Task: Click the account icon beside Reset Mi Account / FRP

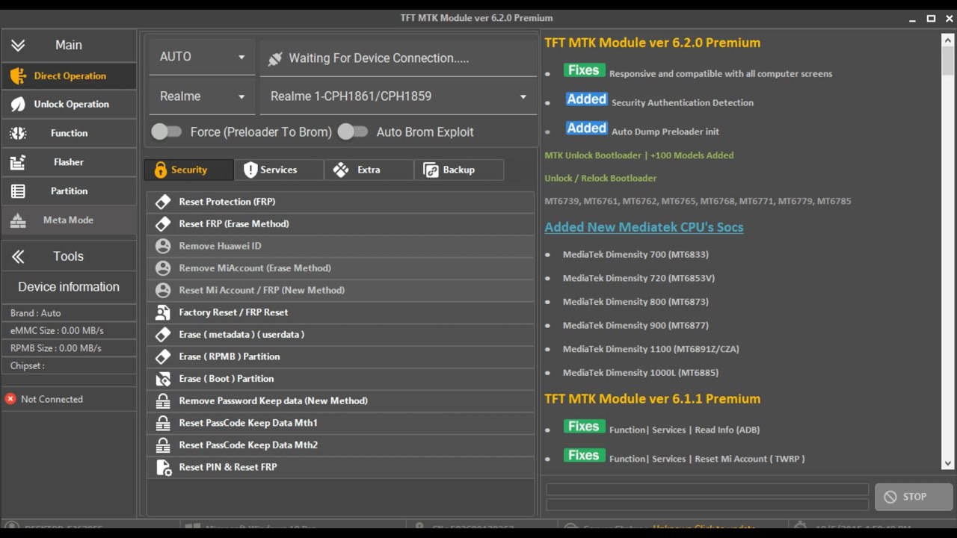Action: click(x=163, y=290)
